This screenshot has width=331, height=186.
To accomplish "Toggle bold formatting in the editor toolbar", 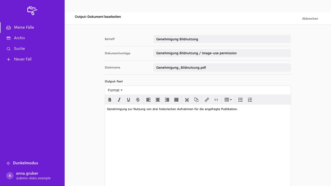I will tap(110, 100).
